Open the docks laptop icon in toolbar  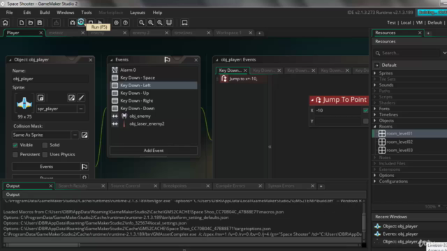pyautogui.click(x=184, y=23)
